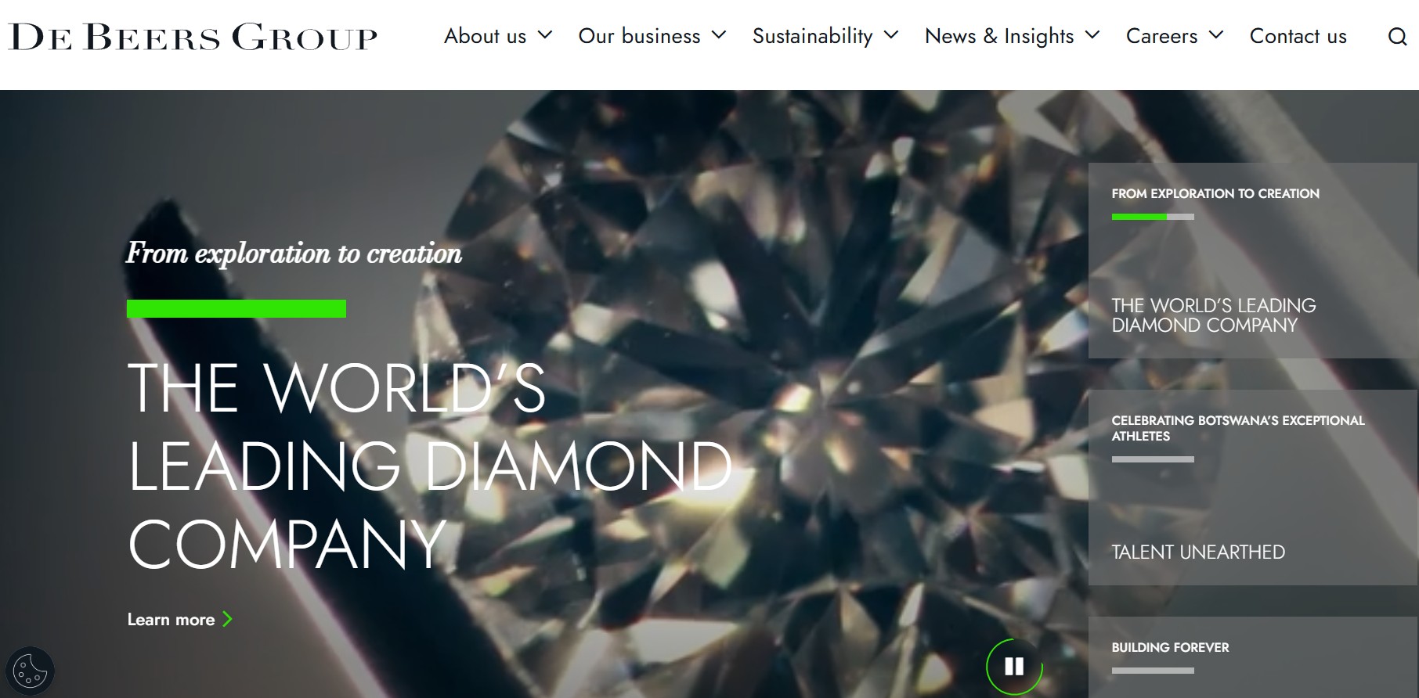Open the Contact us page
Image resolution: width=1419 pixels, height=698 pixels.
1298,36
